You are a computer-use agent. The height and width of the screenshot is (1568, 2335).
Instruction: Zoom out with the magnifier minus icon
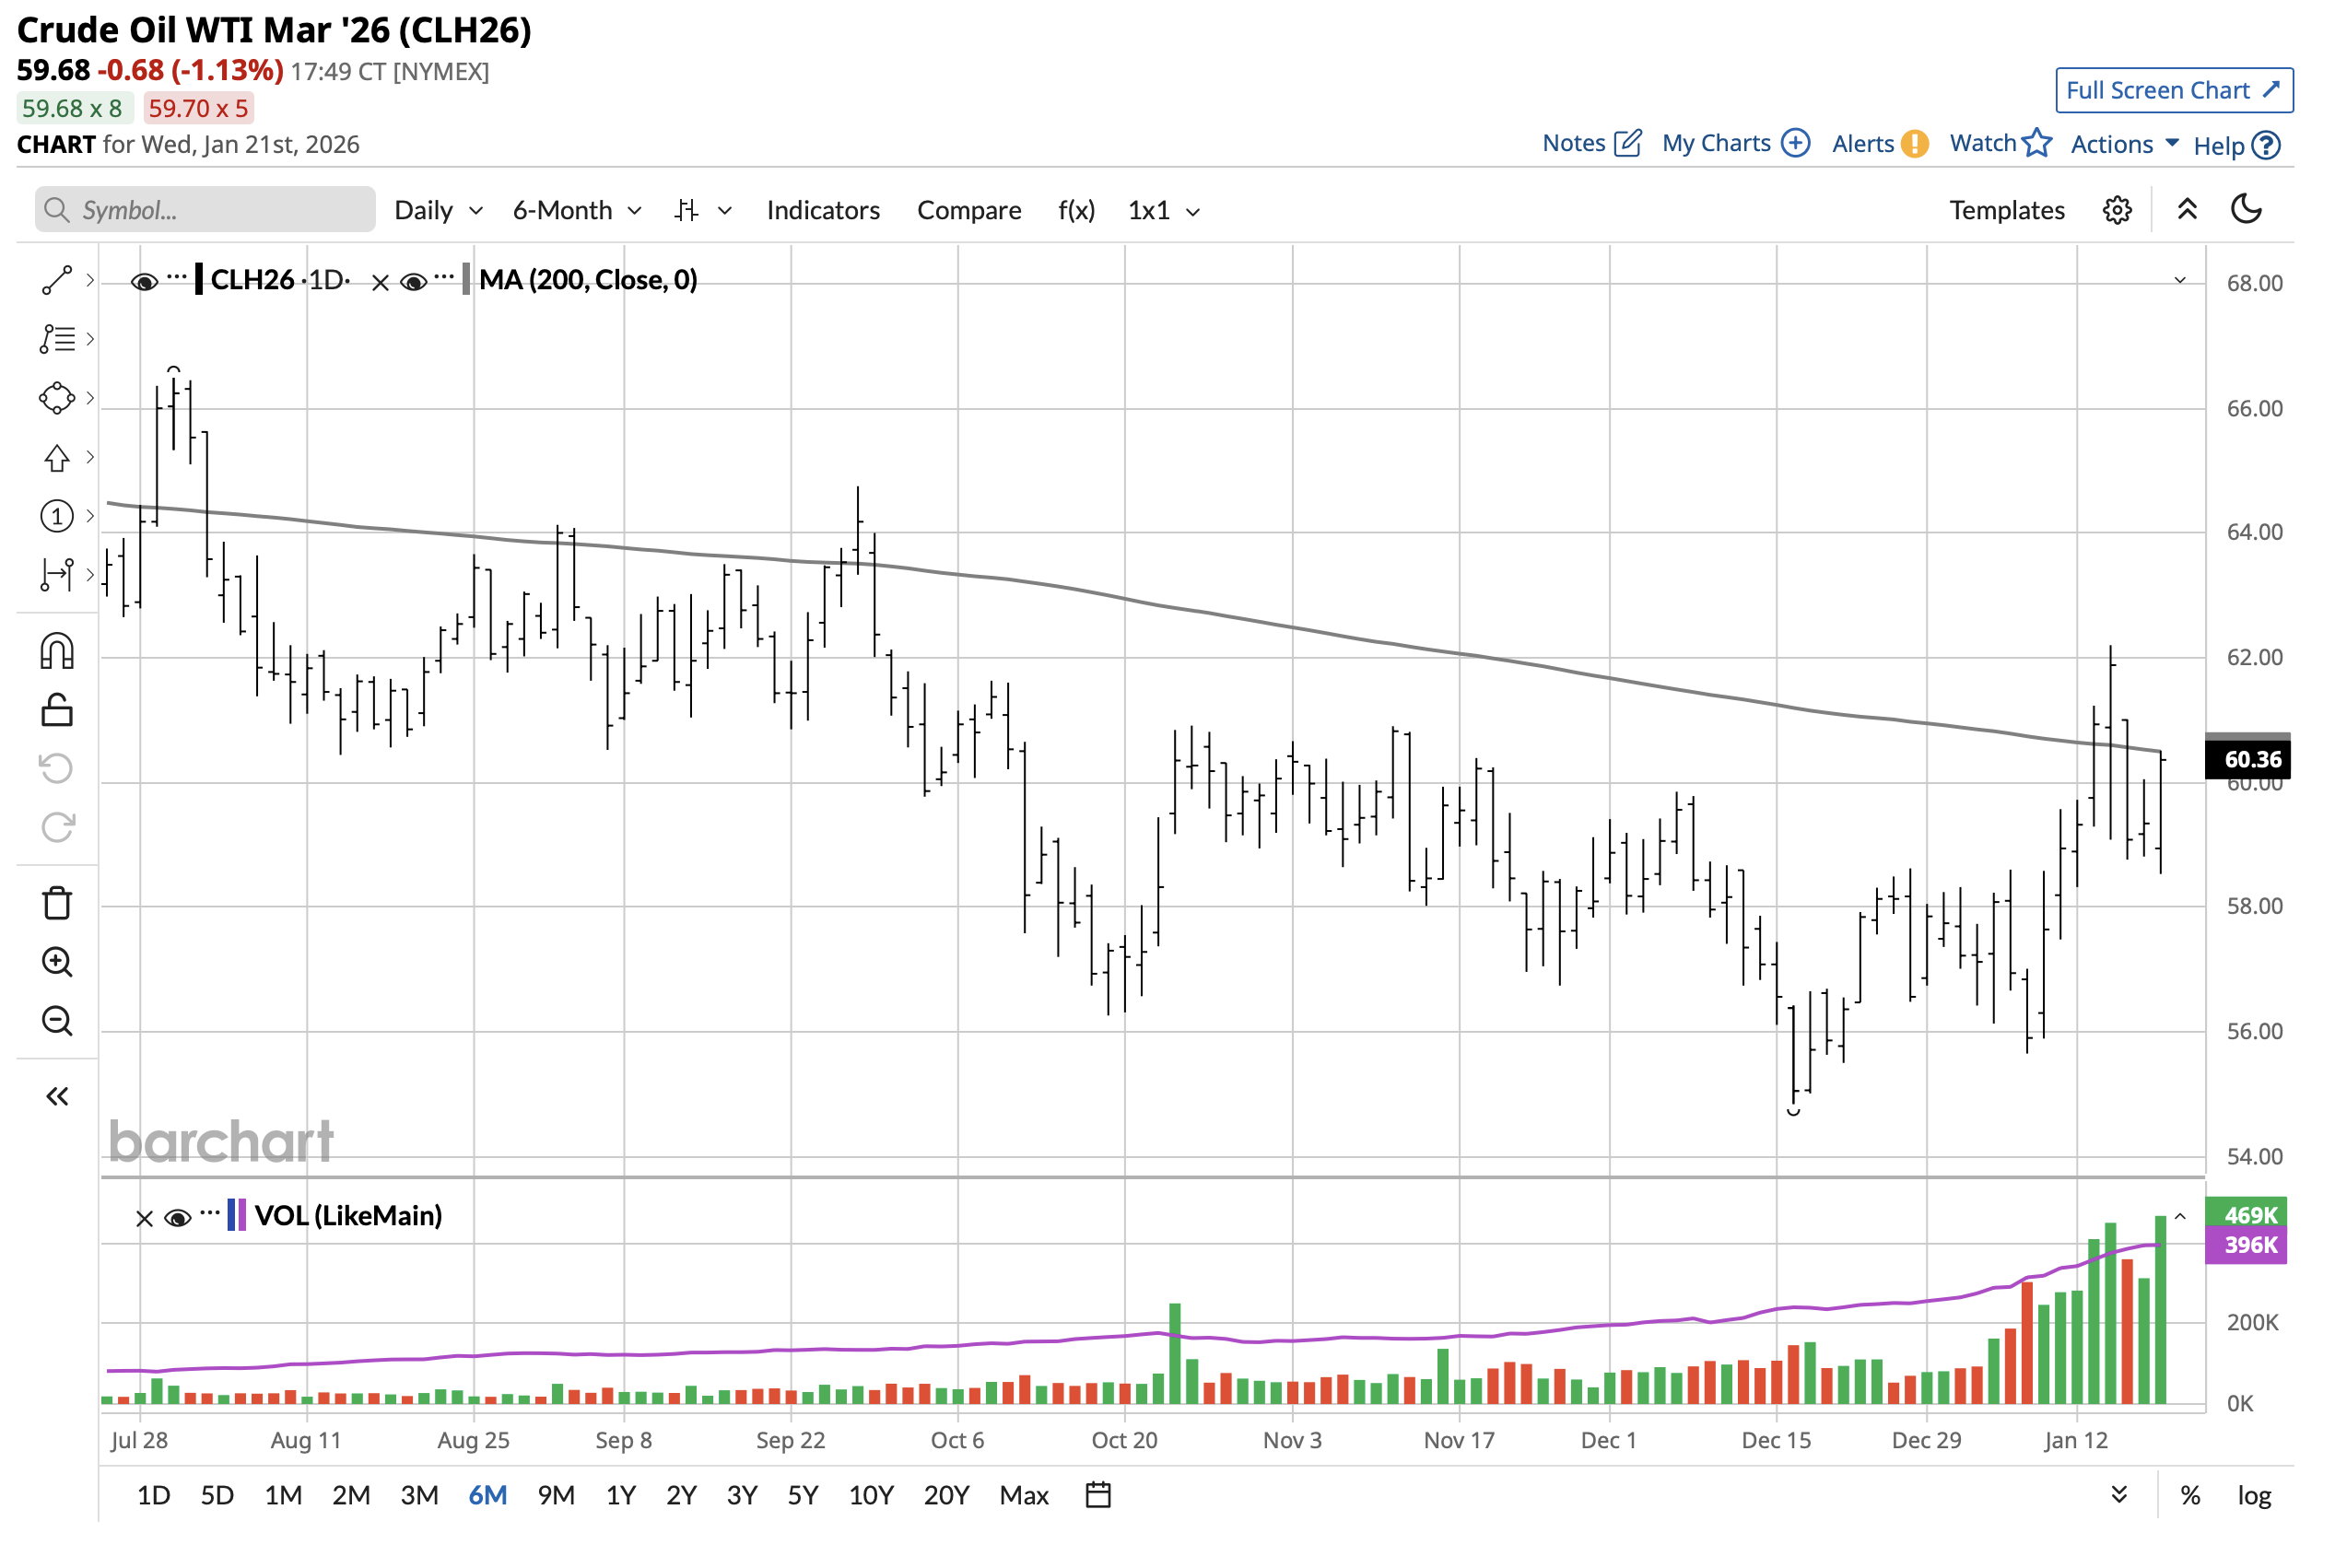point(56,1021)
